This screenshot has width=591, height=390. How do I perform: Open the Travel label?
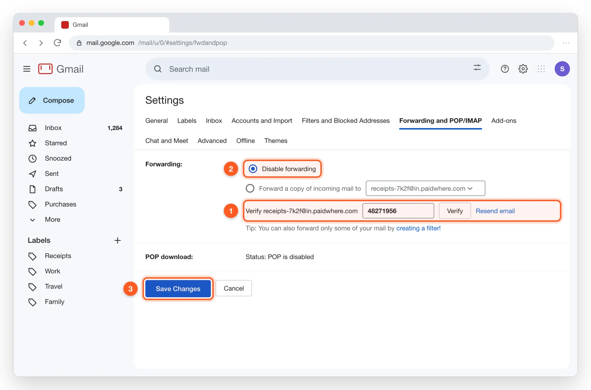click(x=53, y=287)
